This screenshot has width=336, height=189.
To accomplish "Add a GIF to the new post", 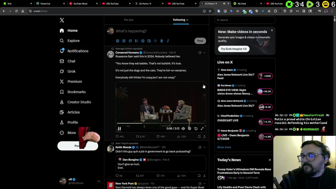I will pyautogui.click(x=124, y=41).
